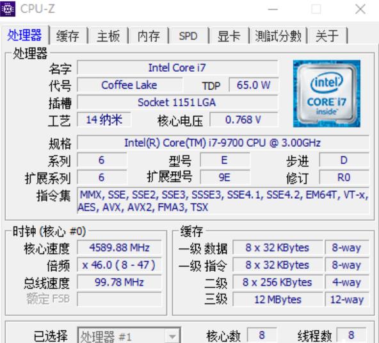The width and height of the screenshot is (379, 343).
Task: Click the instruction set list starting with MMX
Action: 223,201
